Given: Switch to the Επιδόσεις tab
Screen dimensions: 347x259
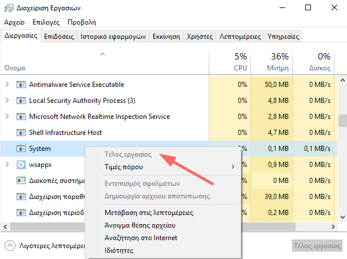Looking at the screenshot, I should pos(59,37).
